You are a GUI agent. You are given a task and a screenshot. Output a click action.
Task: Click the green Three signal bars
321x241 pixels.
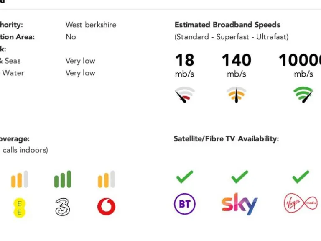click(x=63, y=179)
